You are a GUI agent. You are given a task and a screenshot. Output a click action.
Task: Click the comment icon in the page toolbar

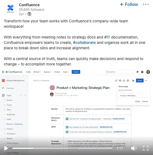point(120,80)
